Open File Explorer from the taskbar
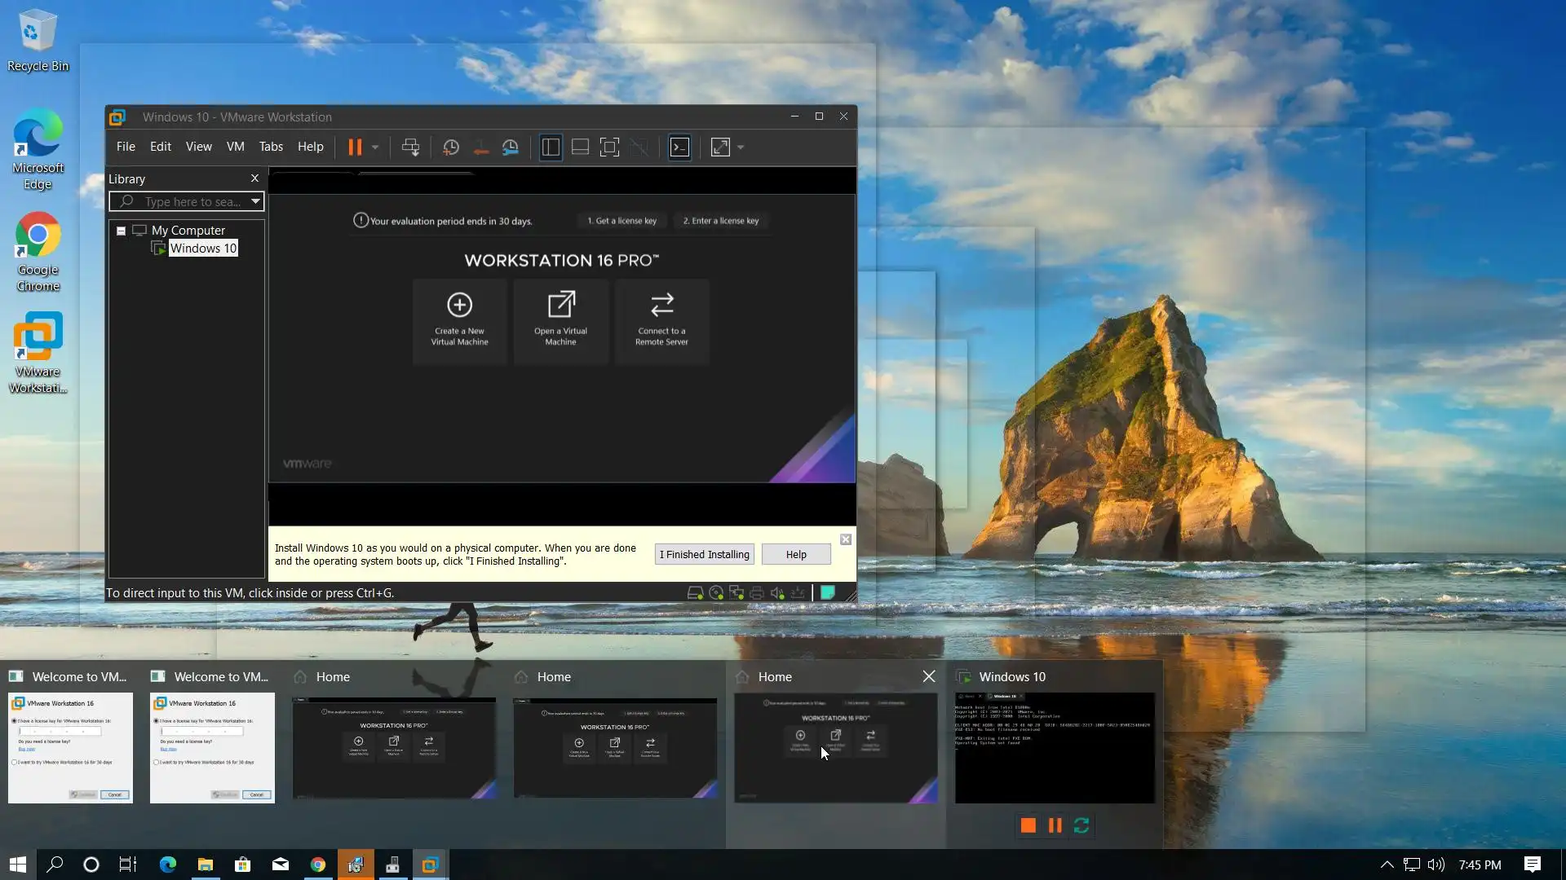The width and height of the screenshot is (1566, 880). [x=206, y=865]
